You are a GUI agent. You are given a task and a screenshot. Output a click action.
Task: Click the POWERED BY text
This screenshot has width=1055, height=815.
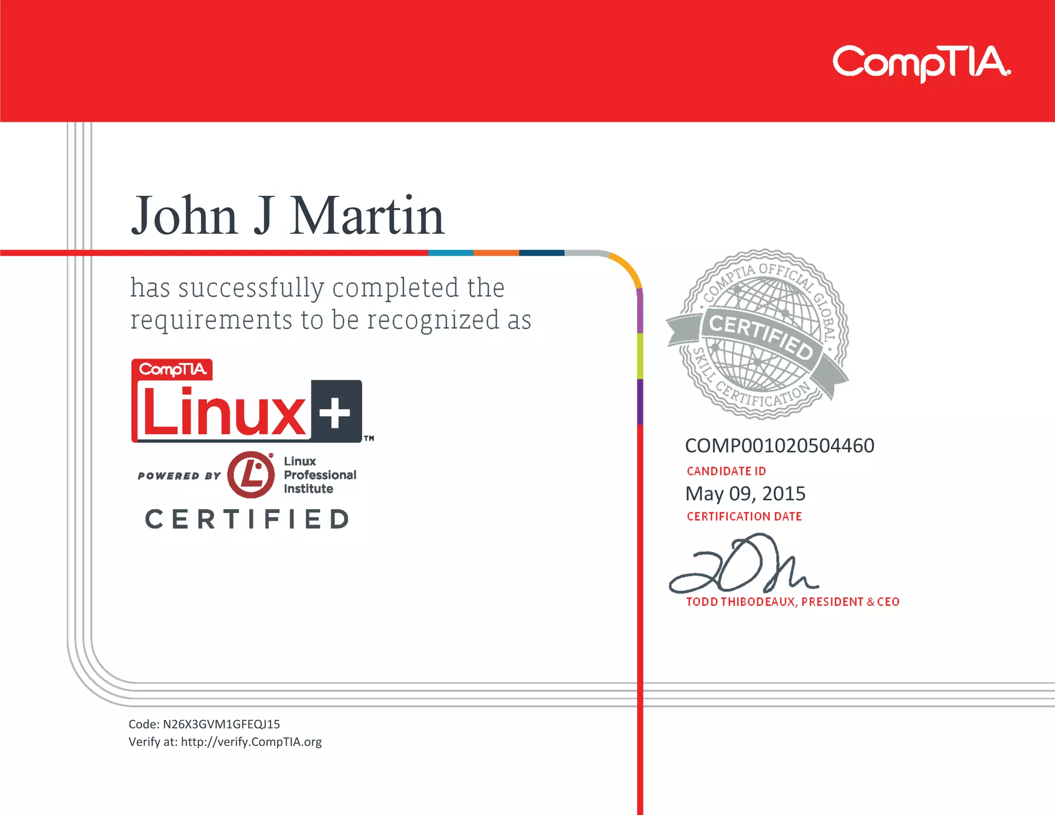click(x=179, y=476)
